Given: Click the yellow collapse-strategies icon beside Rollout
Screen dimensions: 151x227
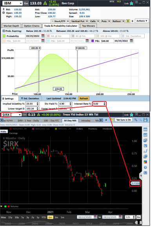Looking at the screenshot, I should (128, 21).
